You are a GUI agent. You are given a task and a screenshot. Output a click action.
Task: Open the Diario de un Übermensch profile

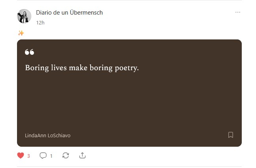pyautogui.click(x=69, y=13)
